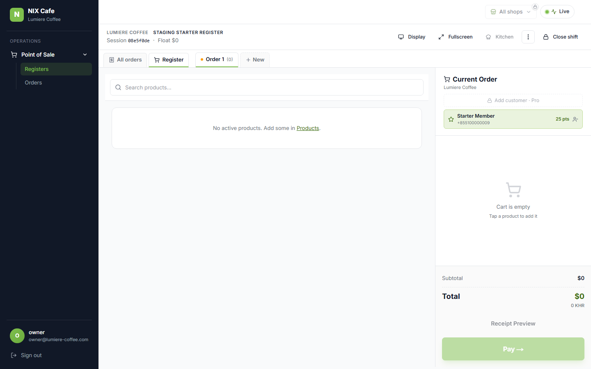Click Sign out
Screen dimensions: 591x369
tap(26, 355)
